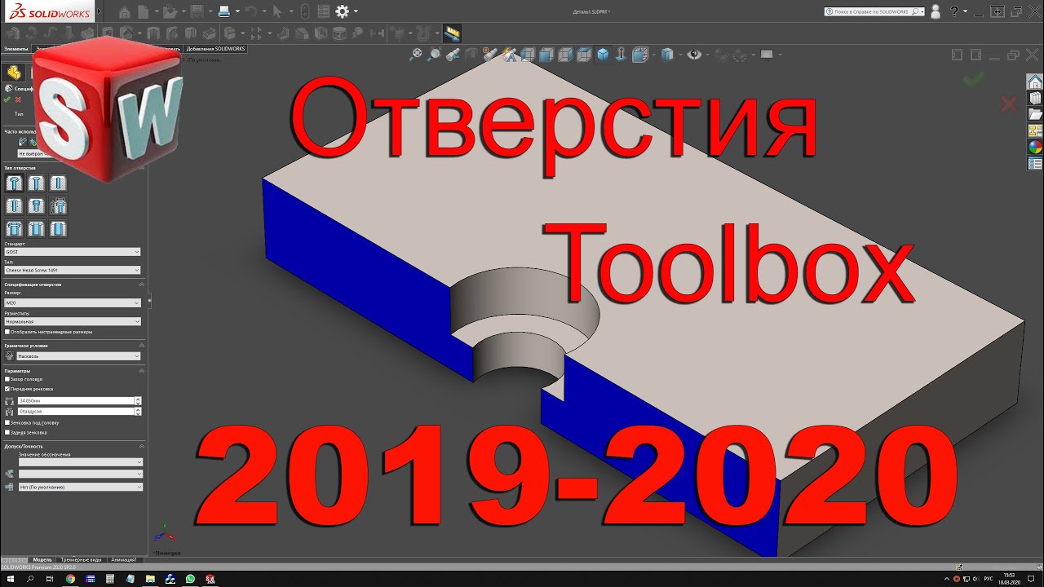Confirm with green checkmark in viewport corner
Screen dimensions: 1044x587
coord(974,79)
